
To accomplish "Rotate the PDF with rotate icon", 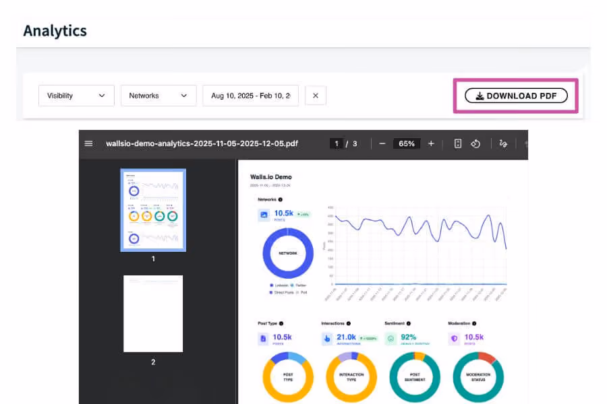I will 475,144.
